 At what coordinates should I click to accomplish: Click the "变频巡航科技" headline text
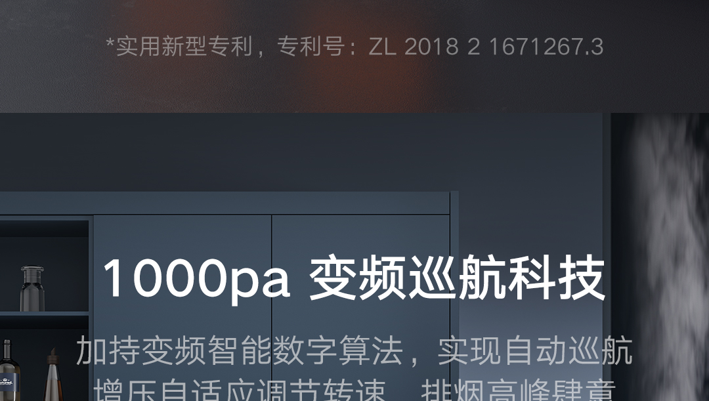click(x=457, y=278)
